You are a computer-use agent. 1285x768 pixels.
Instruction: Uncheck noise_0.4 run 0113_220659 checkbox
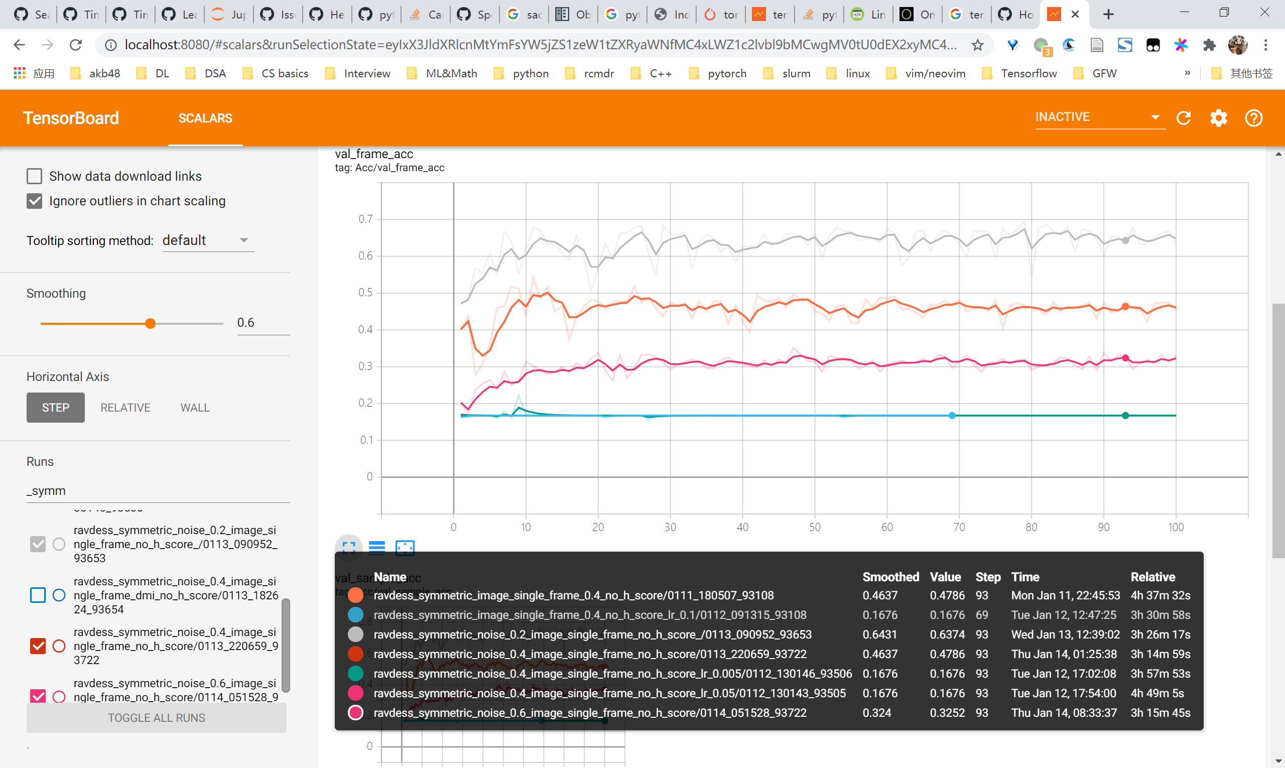(38, 647)
